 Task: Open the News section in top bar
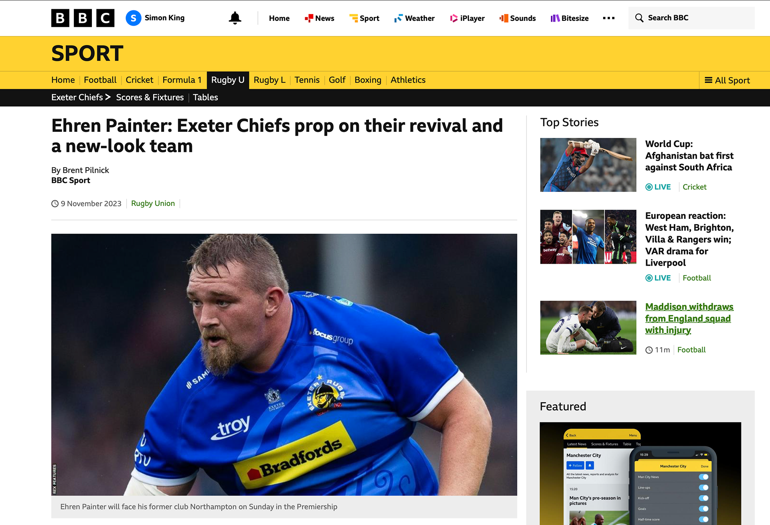click(320, 18)
